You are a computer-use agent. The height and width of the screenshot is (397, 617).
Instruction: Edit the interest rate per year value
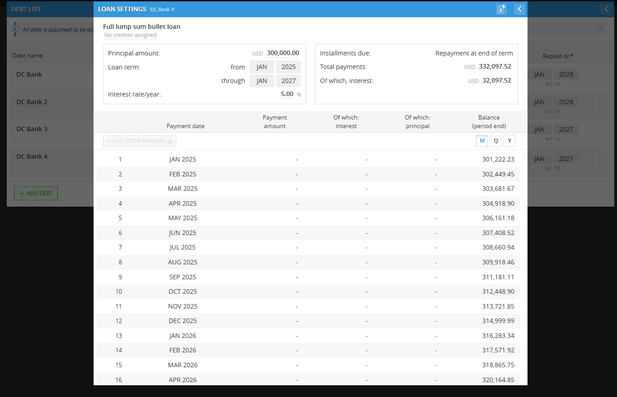[287, 94]
